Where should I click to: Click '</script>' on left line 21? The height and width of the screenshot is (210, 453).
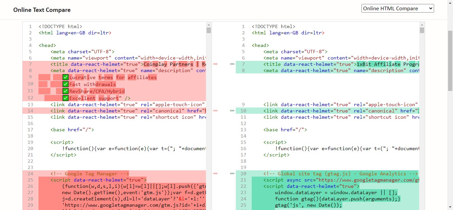click(x=63, y=155)
